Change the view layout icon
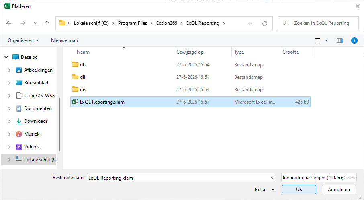Image resolution: width=364 pixels, height=200 pixels. click(x=318, y=40)
